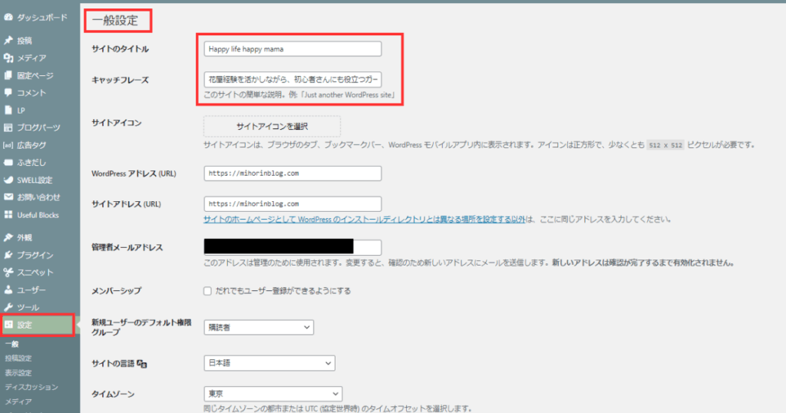
Task: Go to ディスカッション settings submenu item
Action: pos(31,387)
